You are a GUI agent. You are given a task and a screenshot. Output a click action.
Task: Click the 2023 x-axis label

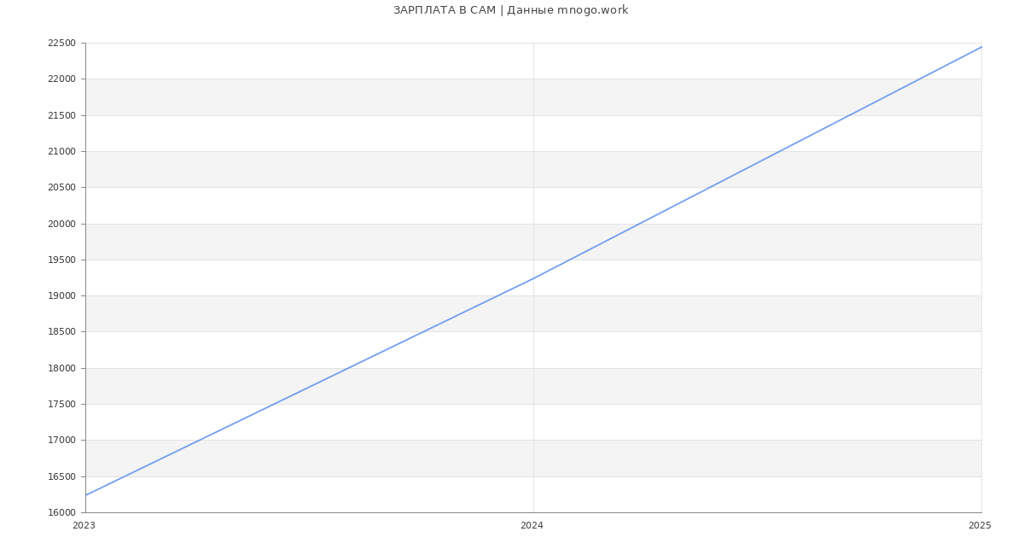point(84,526)
